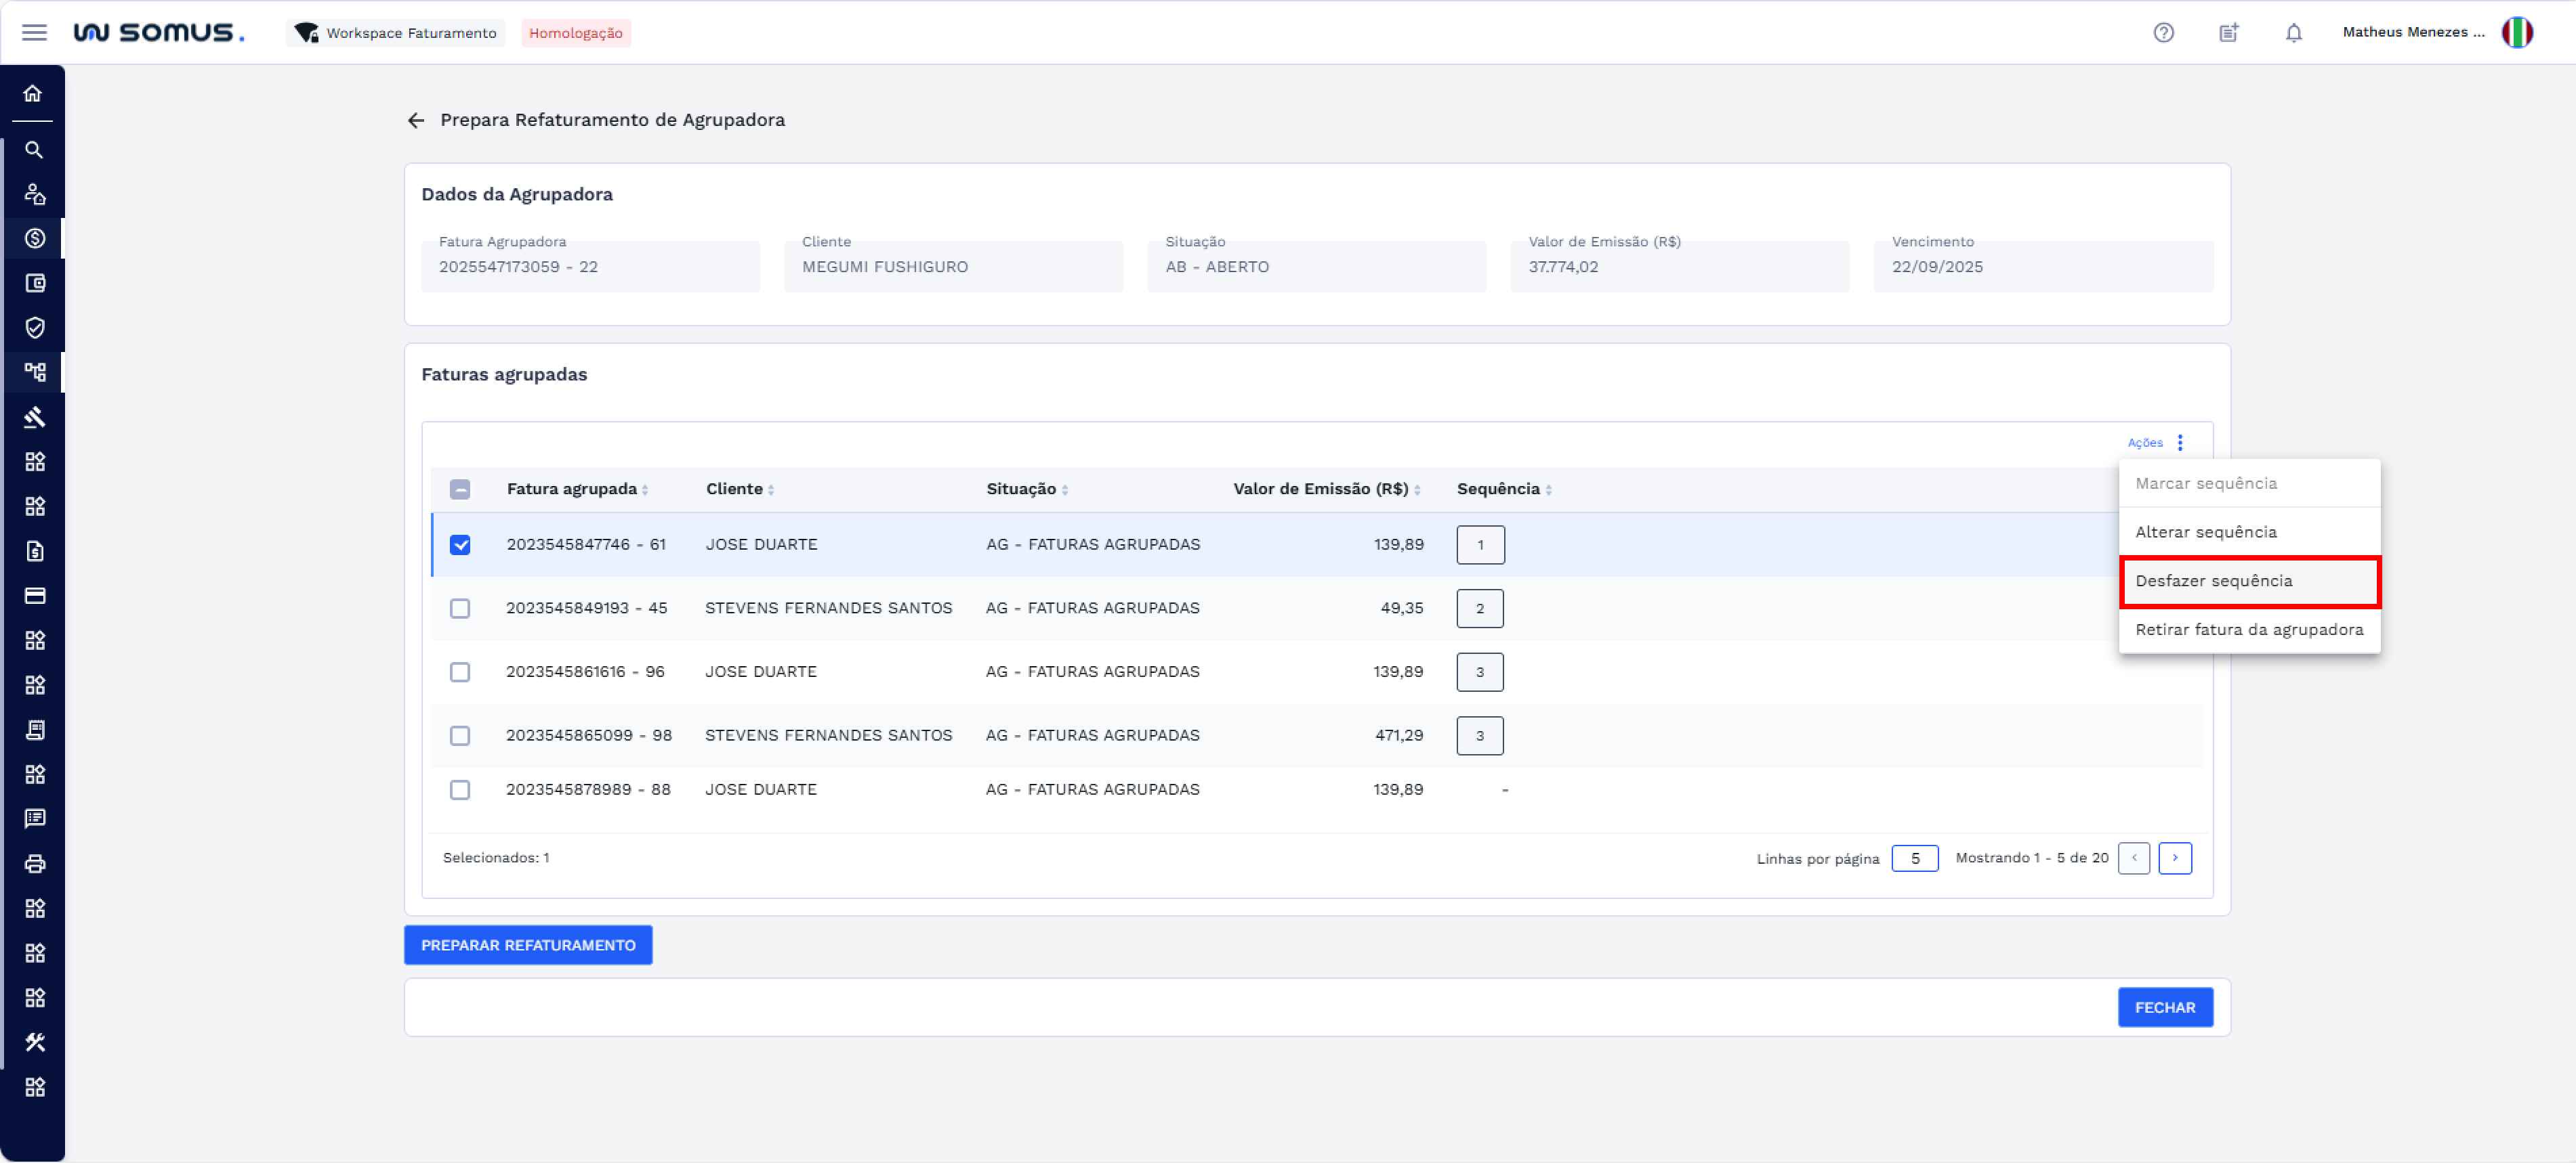The image size is (2576, 1163).
Task: Click the dollar sign billing icon
Action: [35, 239]
